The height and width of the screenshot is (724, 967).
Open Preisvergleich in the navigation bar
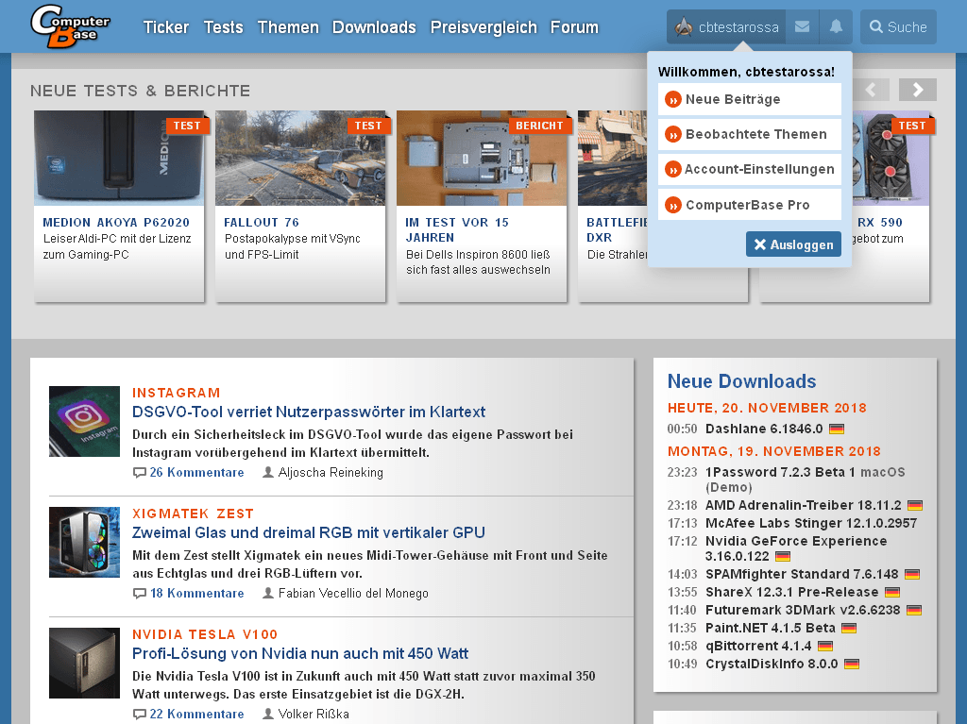[483, 27]
